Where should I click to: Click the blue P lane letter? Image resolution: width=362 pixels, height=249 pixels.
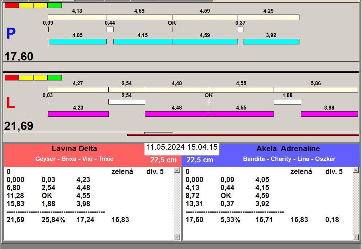(11, 33)
